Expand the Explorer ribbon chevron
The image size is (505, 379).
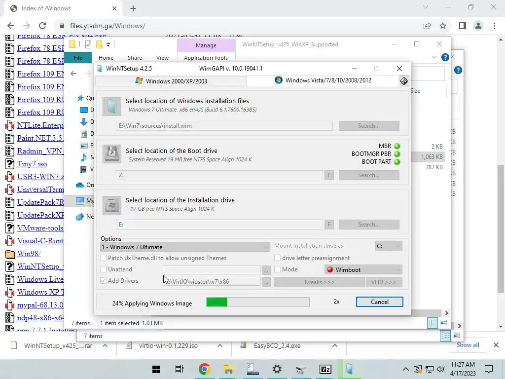coord(434,57)
